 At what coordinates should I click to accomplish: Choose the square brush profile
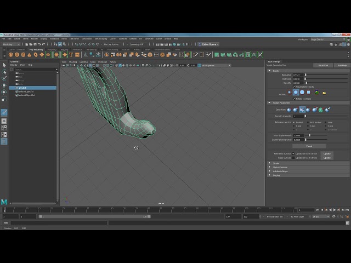[308, 92]
